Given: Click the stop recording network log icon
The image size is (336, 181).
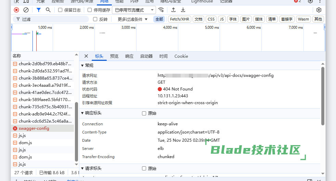Looking at the screenshot, I should [16, 10].
